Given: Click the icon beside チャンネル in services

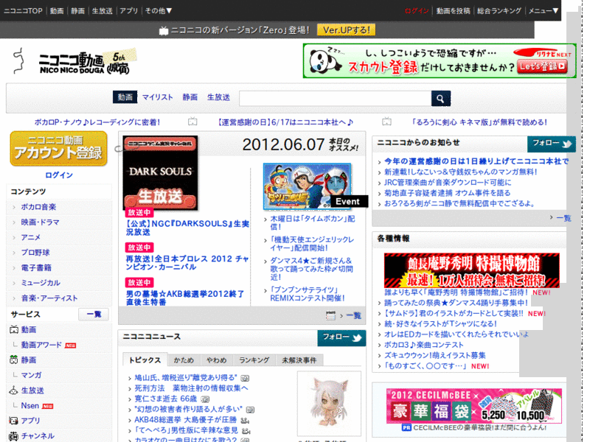Looking at the screenshot, I should (14, 435).
